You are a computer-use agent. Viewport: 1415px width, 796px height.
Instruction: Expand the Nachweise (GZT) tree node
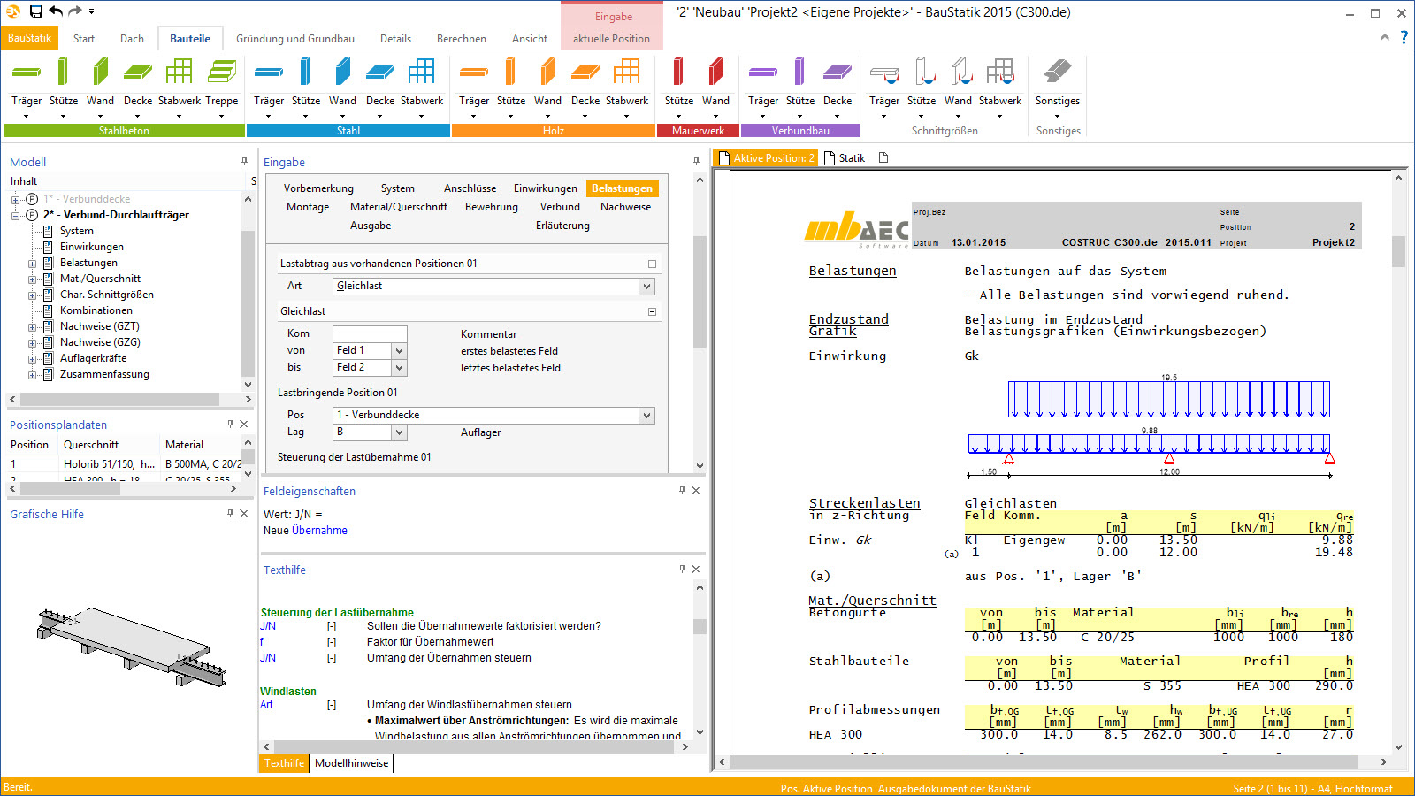coord(33,327)
